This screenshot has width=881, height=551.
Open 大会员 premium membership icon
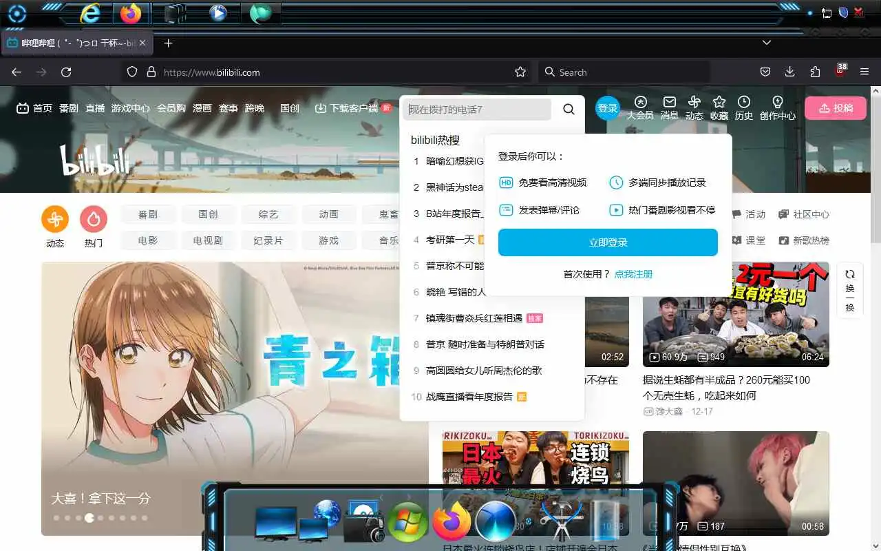(x=640, y=102)
